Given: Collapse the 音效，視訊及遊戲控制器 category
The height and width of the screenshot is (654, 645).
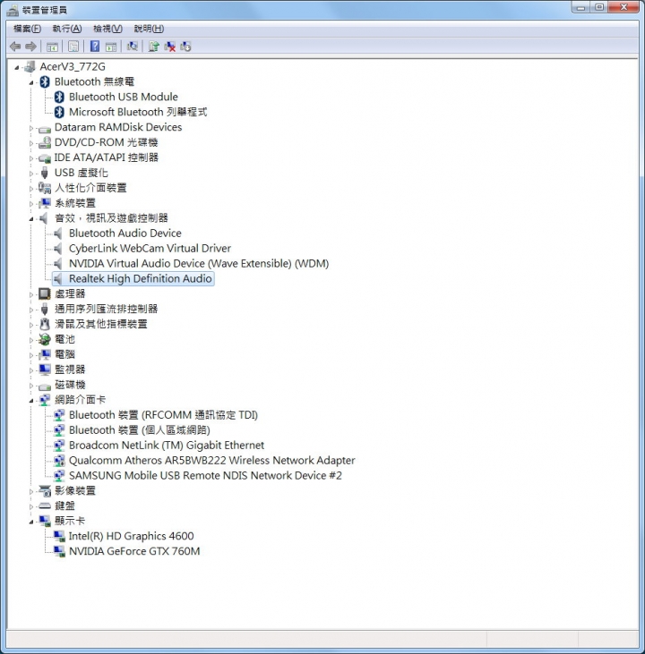Looking at the screenshot, I should tap(31, 219).
